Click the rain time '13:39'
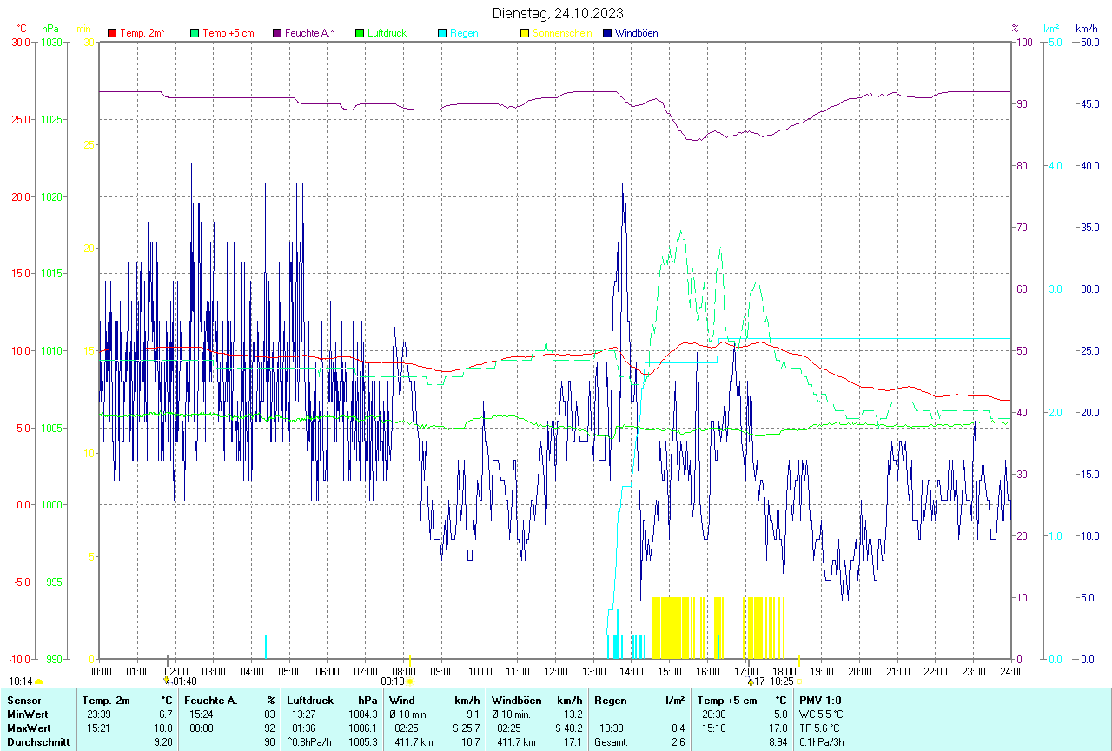 [612, 728]
